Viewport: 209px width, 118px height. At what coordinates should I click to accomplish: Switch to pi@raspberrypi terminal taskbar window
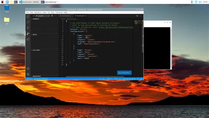pyautogui.click(x=50, y=2)
